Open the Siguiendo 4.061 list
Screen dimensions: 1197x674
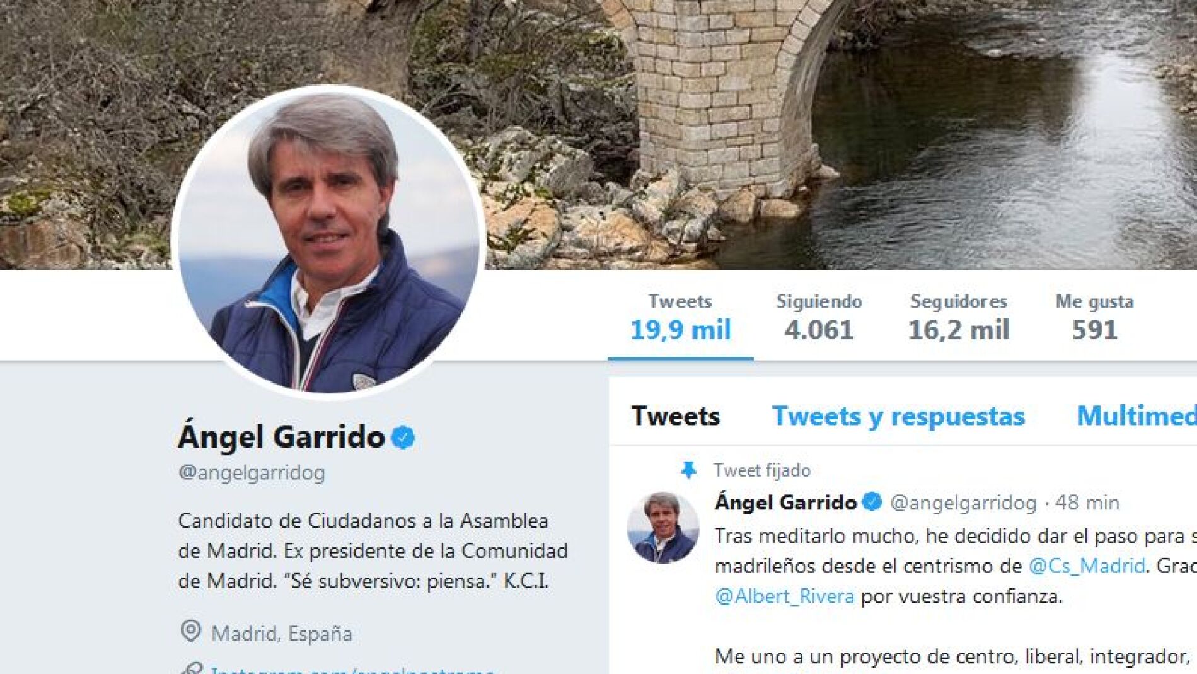819,318
